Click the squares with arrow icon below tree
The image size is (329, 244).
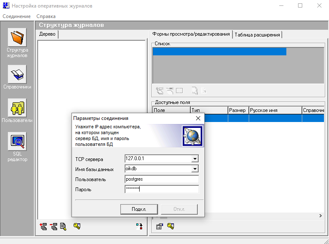point(139,226)
